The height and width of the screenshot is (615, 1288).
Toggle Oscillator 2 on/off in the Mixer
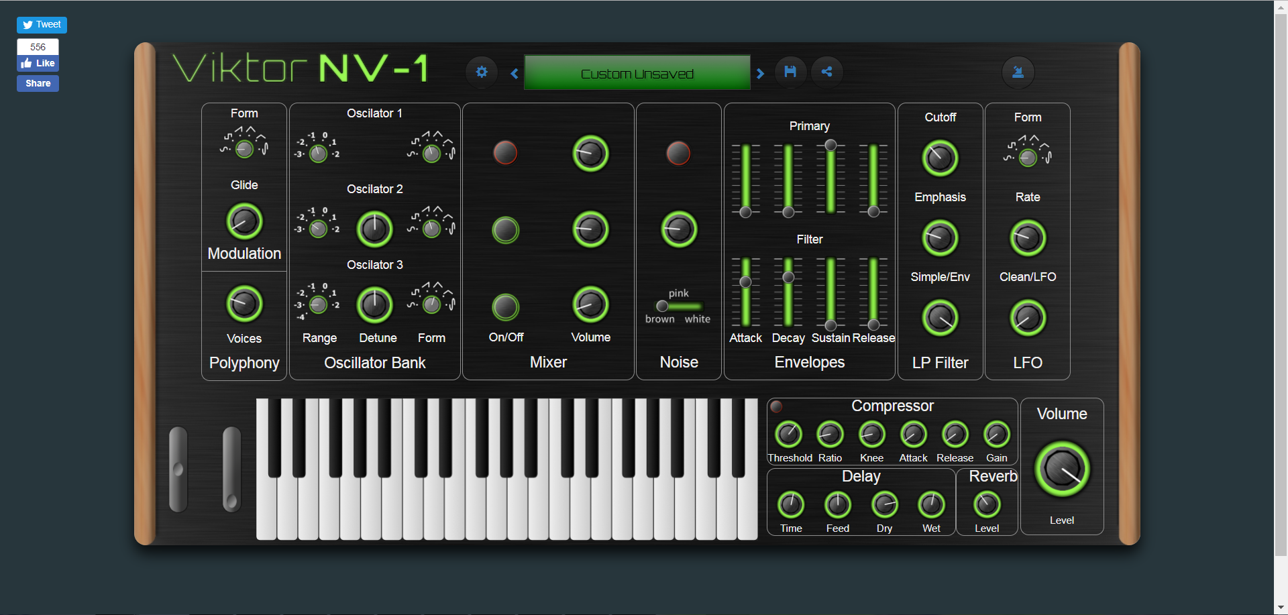point(506,230)
